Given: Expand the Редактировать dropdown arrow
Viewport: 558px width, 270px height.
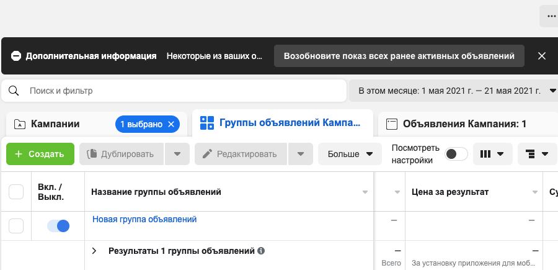Looking at the screenshot, I should 301,154.
